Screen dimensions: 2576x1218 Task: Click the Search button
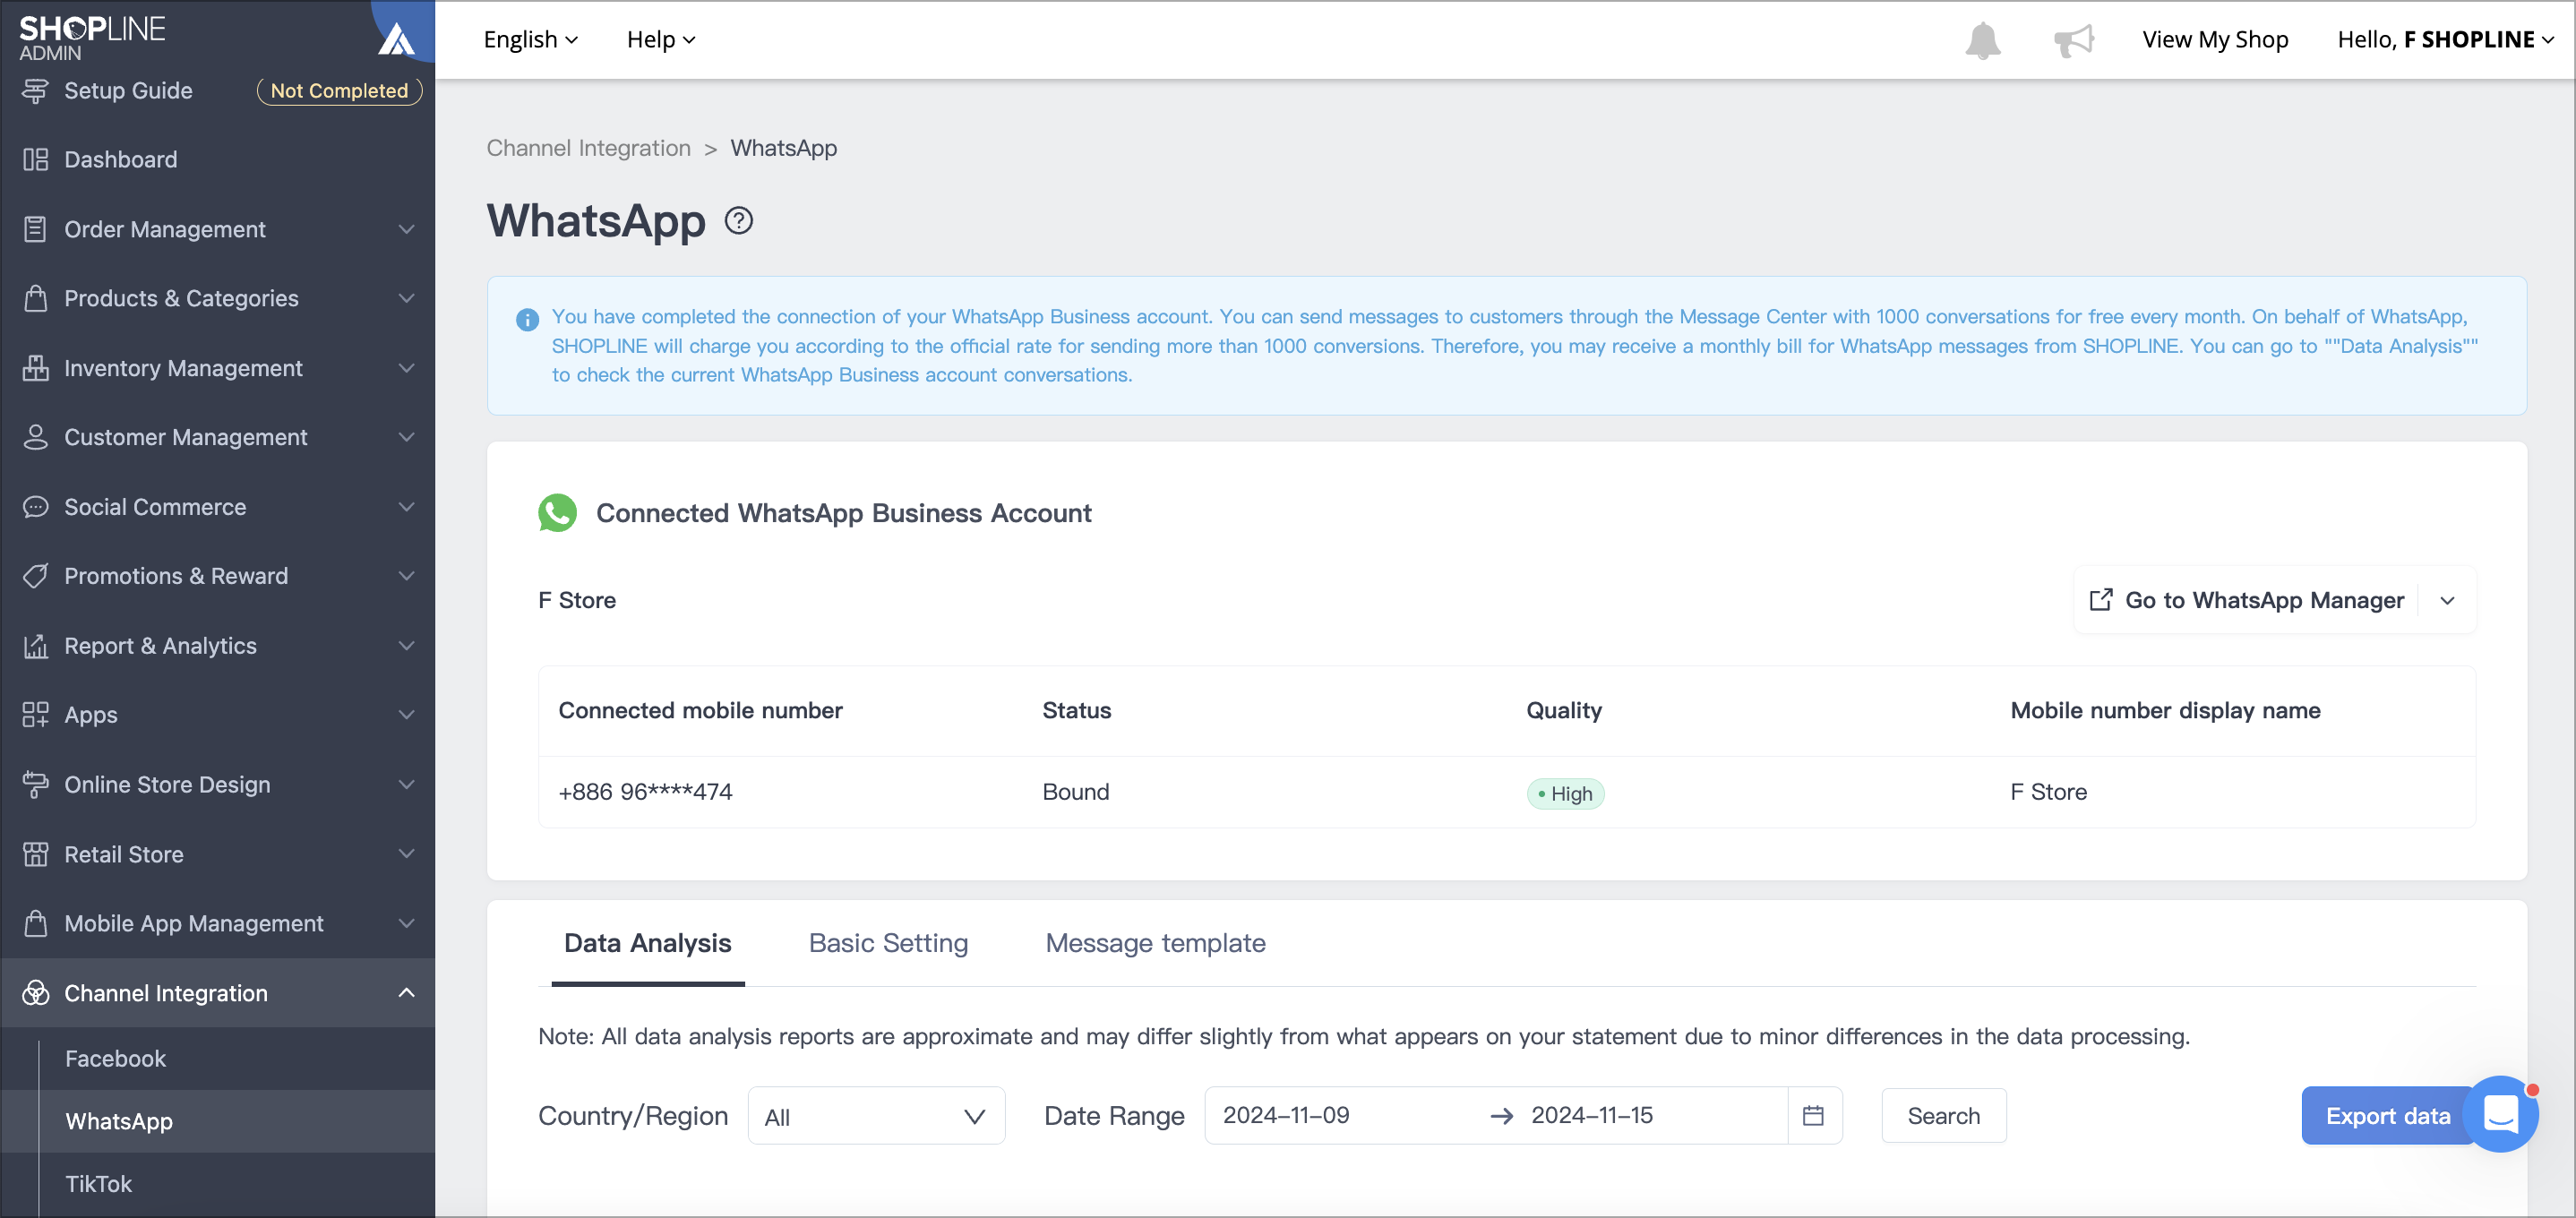(x=1943, y=1116)
